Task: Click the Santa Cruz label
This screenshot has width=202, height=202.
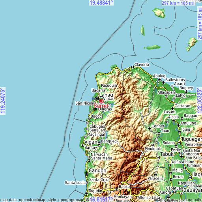Action: click(x=99, y=180)
